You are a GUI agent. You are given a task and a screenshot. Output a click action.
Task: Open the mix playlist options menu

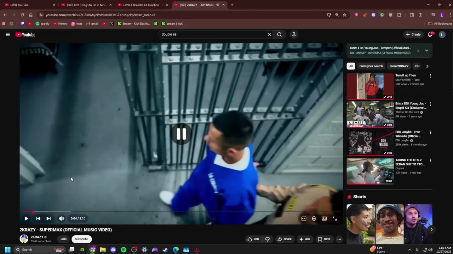(418, 50)
